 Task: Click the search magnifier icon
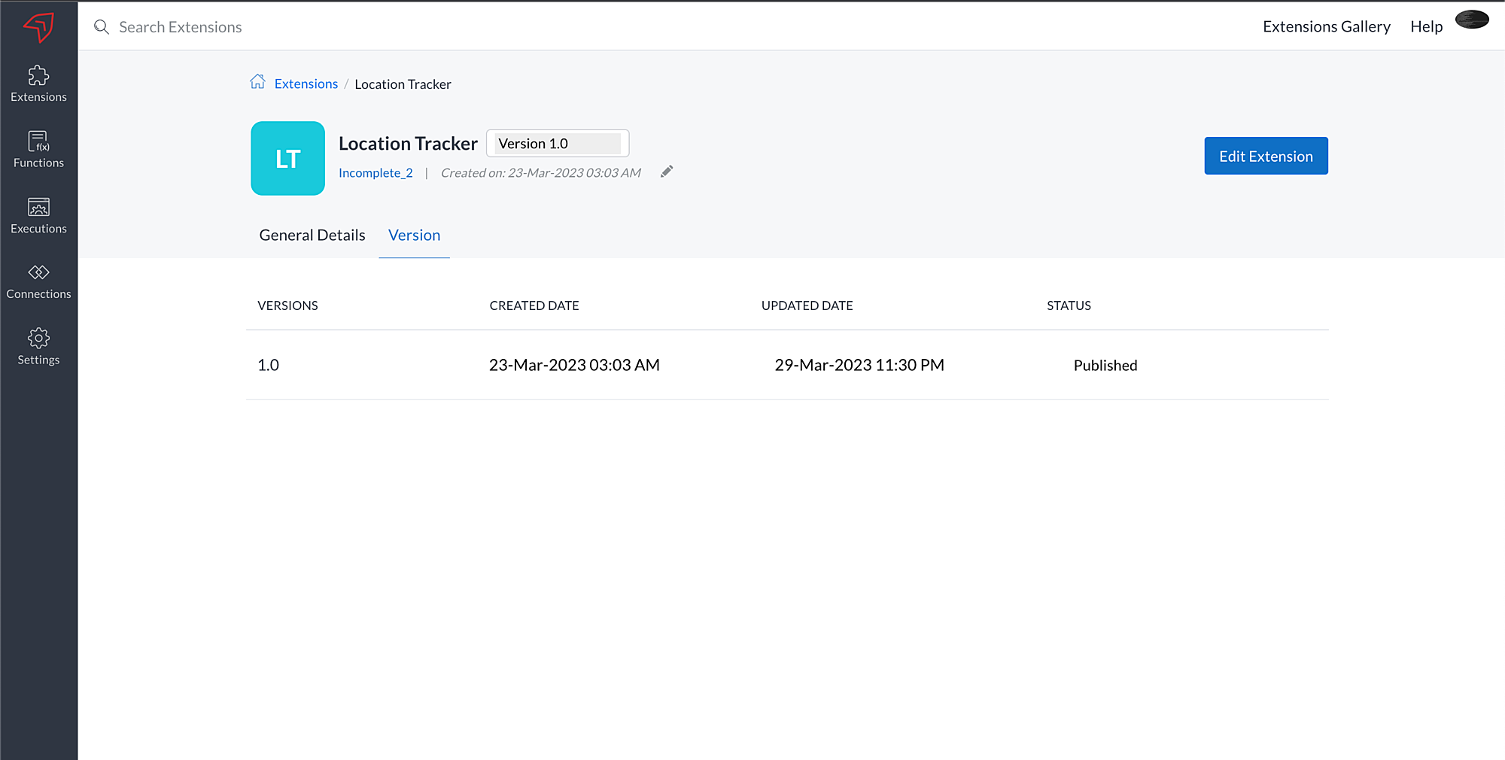click(102, 27)
